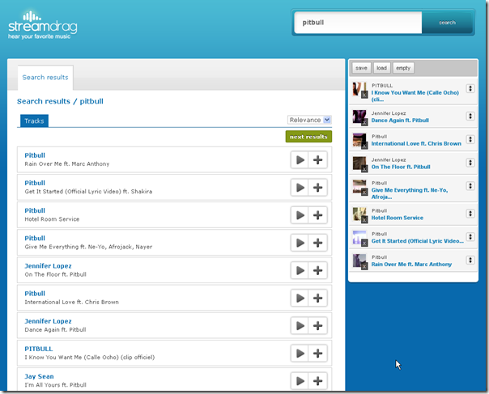Screen dimensions: 489x394
Task: Click the Give Me Everything playlist thumbnail
Action: (359, 186)
